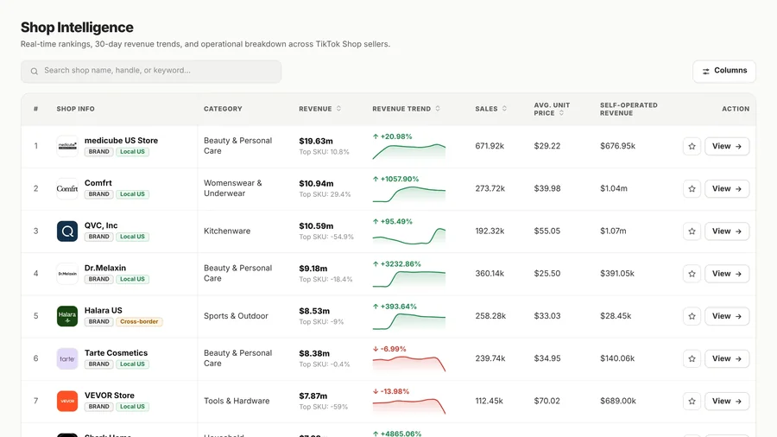
Task: Click the Sports & Outdoor category cell
Action: click(236, 316)
